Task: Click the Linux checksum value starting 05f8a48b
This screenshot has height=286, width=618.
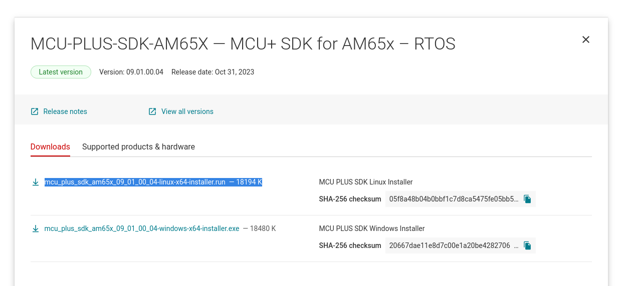Action: pyautogui.click(x=454, y=199)
